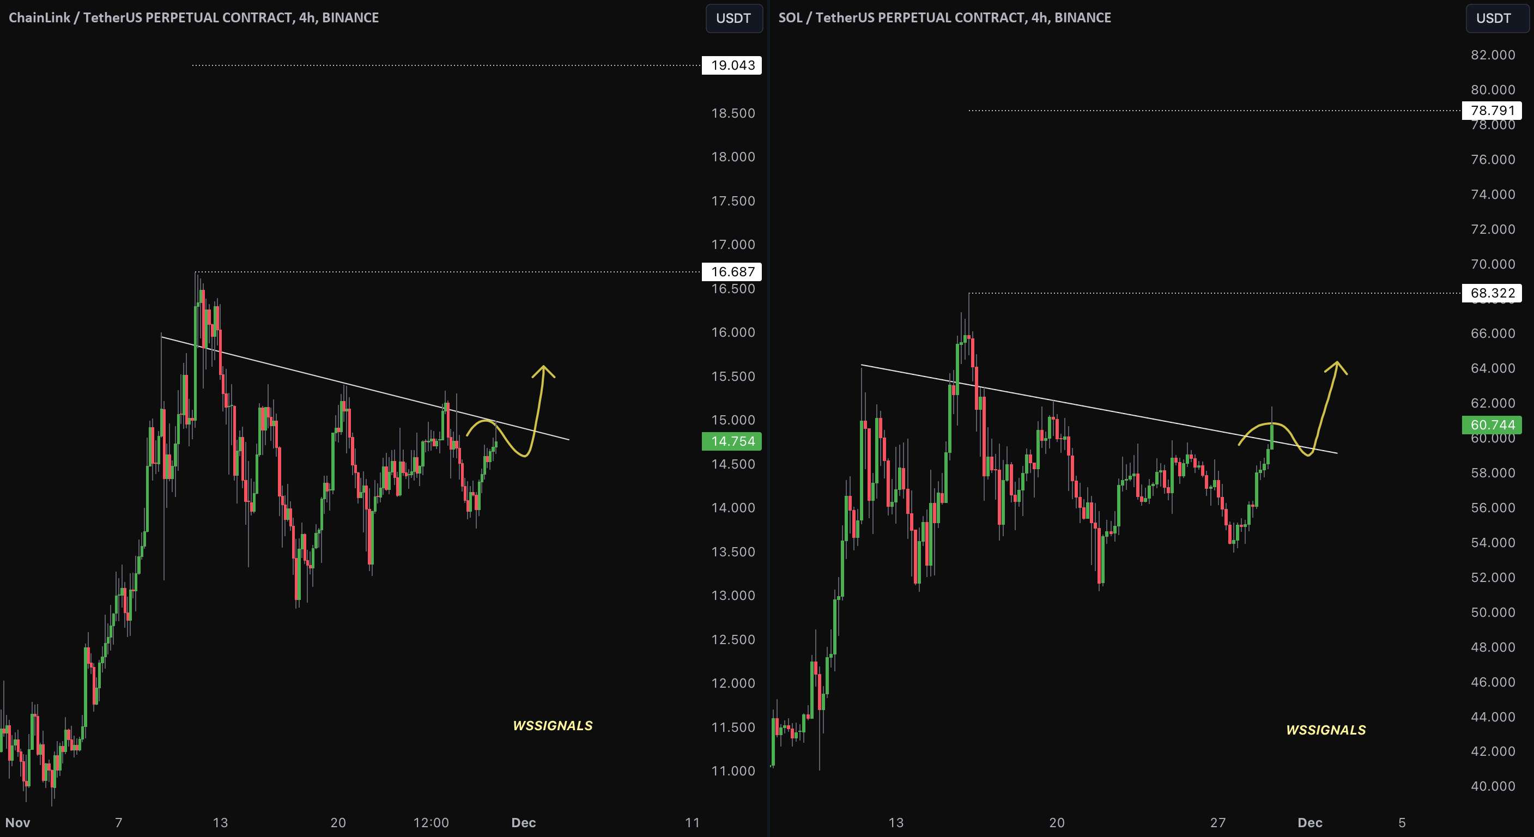This screenshot has width=1534, height=837.
Task: Click the 40.000 price axis value
Action: [1493, 786]
